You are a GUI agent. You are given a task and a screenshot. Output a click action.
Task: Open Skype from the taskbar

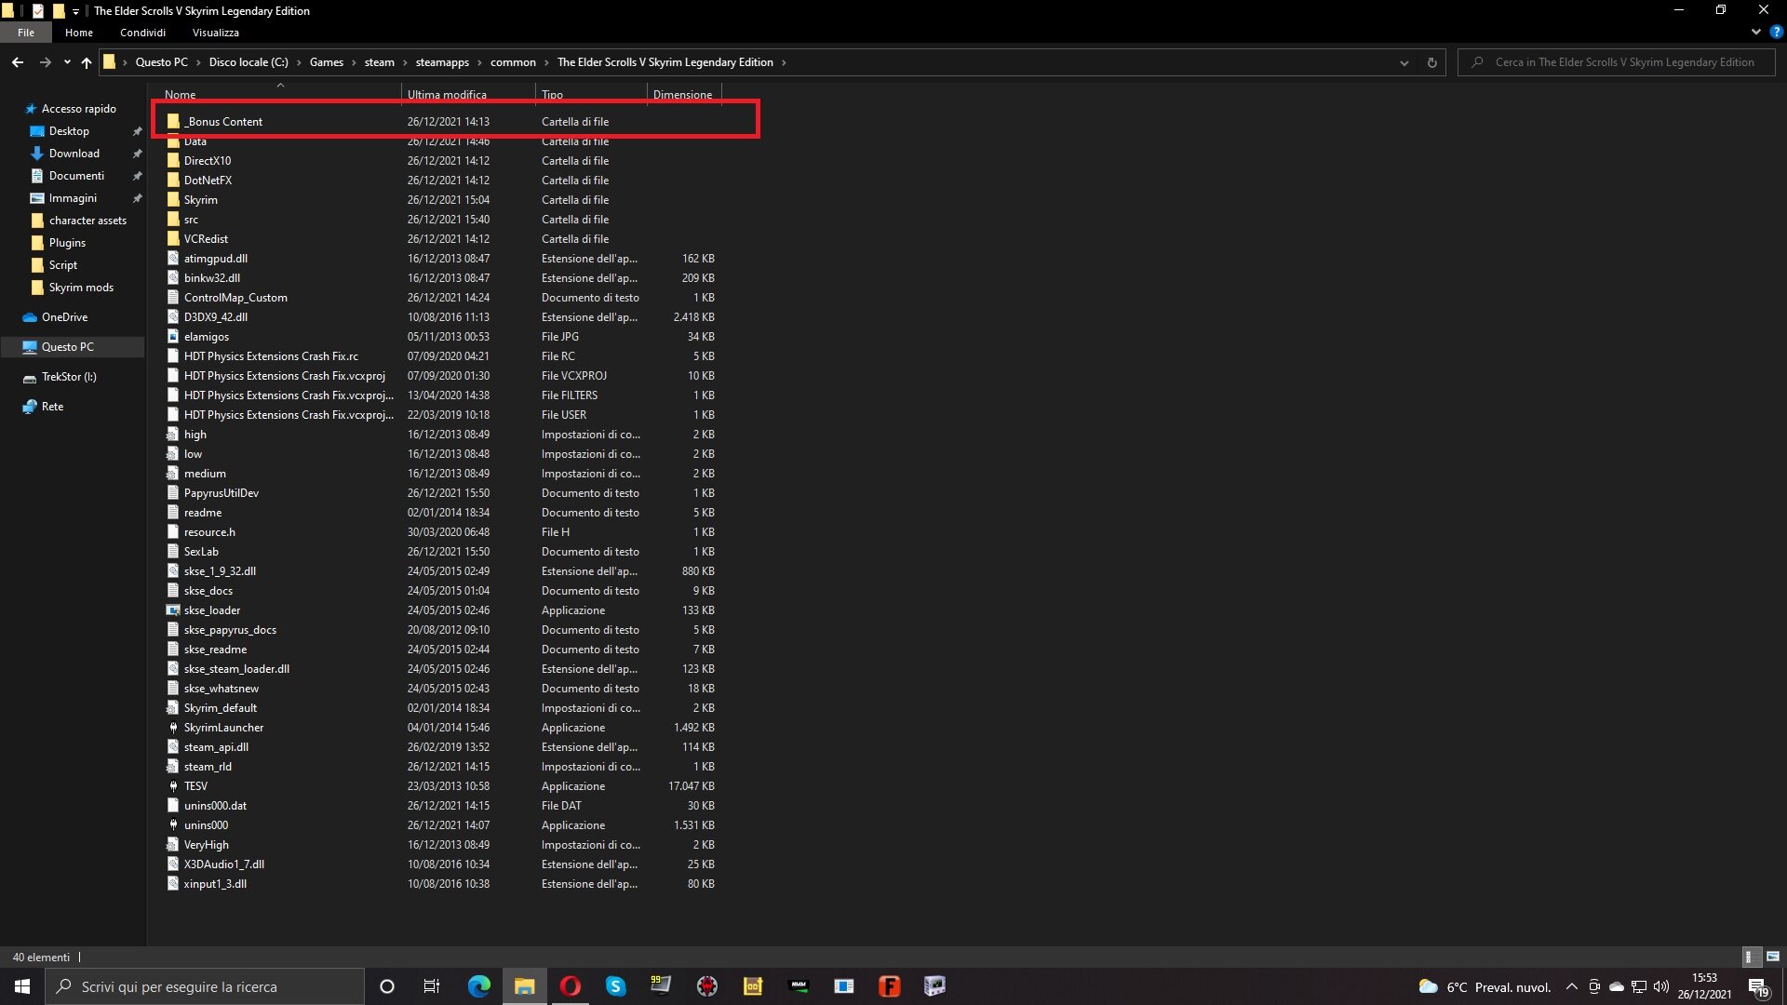[x=616, y=986]
